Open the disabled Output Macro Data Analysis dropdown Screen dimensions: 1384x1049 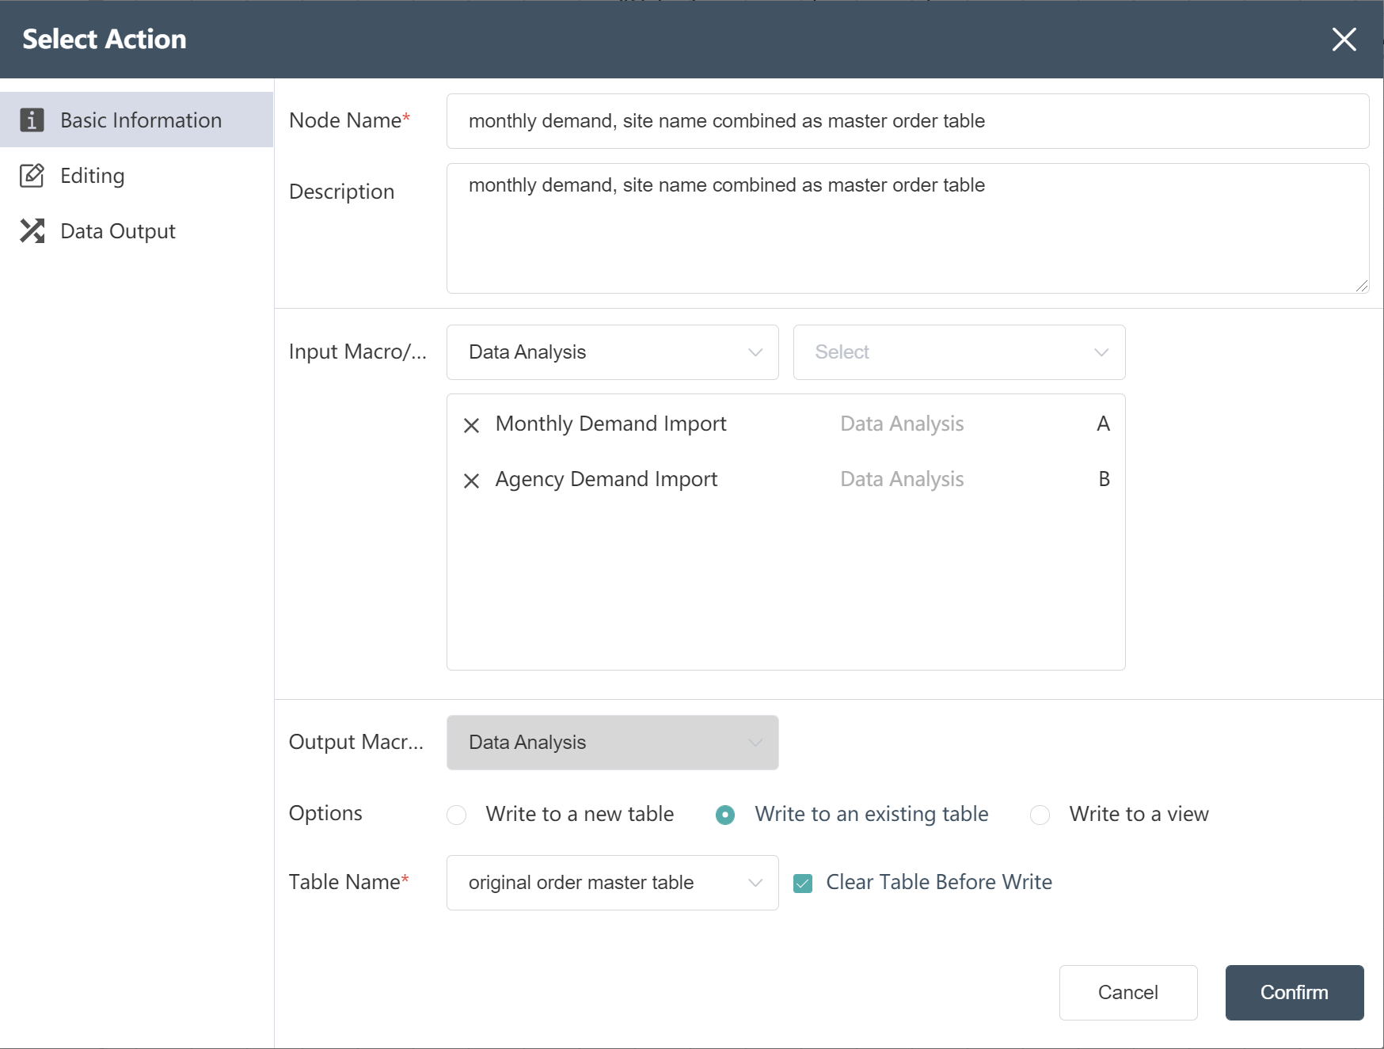click(x=612, y=743)
